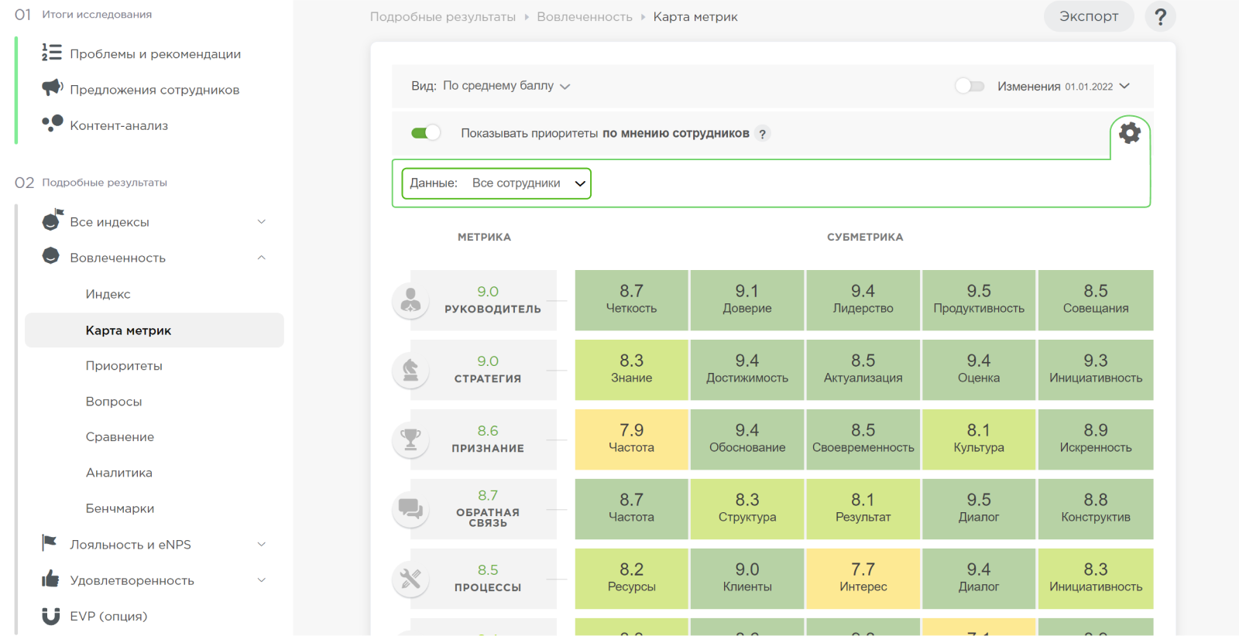Screen dimensions: 1239x636
Task: Click the help question mark button
Action: point(1160,16)
